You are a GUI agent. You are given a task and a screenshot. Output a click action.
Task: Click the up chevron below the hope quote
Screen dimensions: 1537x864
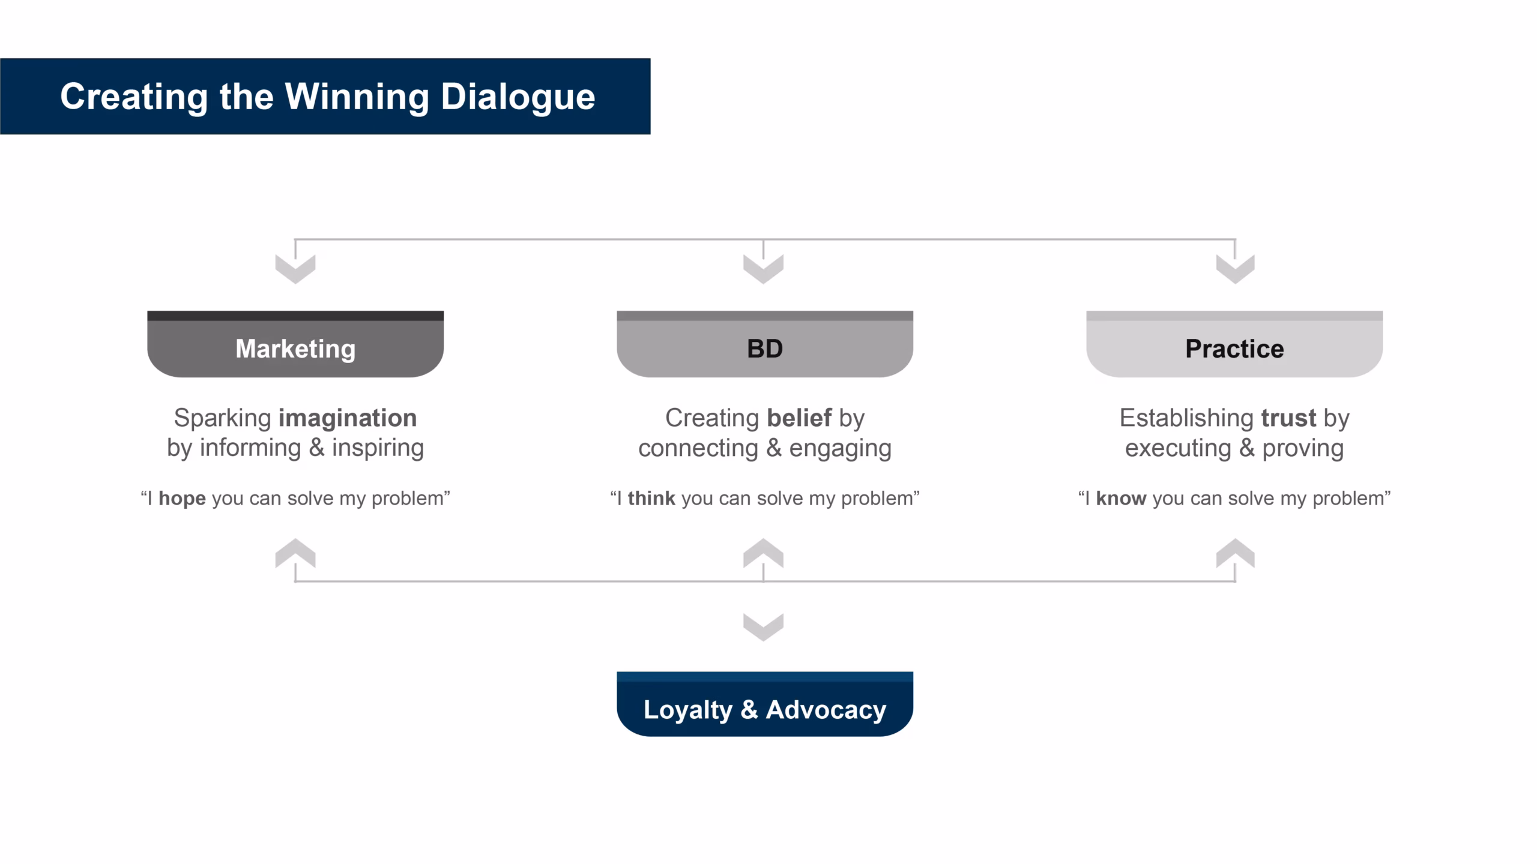pyautogui.click(x=295, y=553)
